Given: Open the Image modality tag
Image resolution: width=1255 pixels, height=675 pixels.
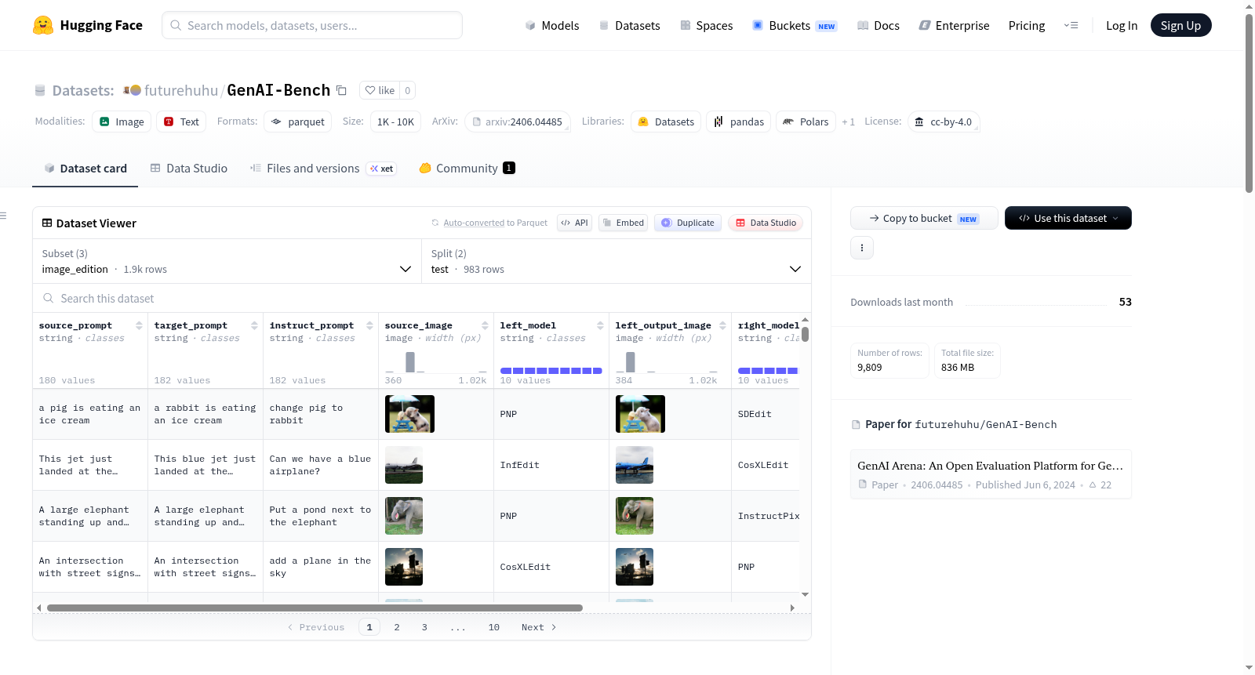Looking at the screenshot, I should [x=122, y=122].
